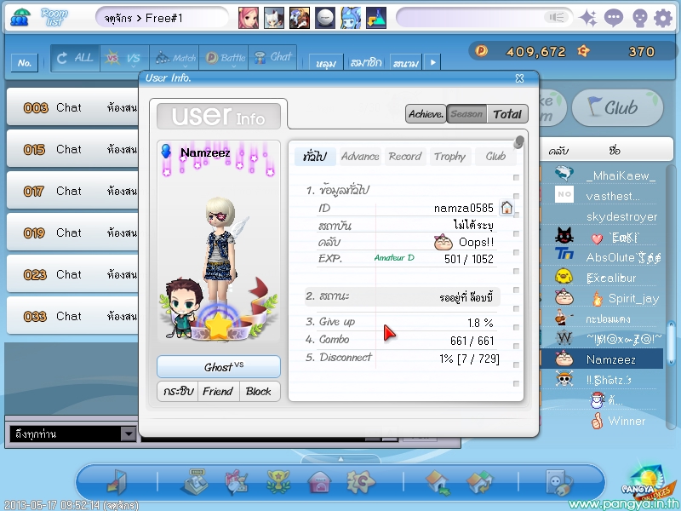Click the white cat avatar in top bar
Image resolution: width=681 pixels, height=511 pixels.
pos(274,18)
